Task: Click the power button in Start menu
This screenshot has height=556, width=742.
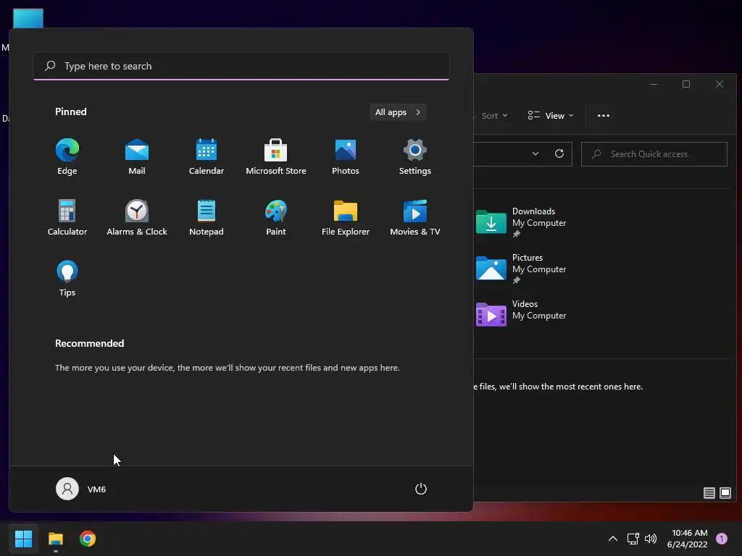Action: click(x=421, y=489)
